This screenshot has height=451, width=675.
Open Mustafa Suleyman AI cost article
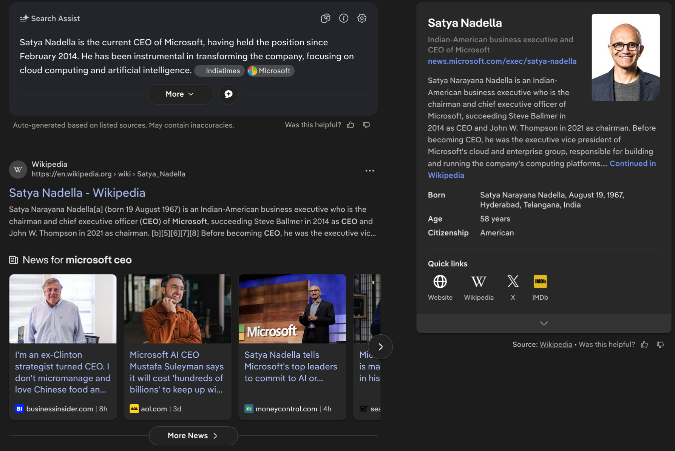tap(177, 372)
